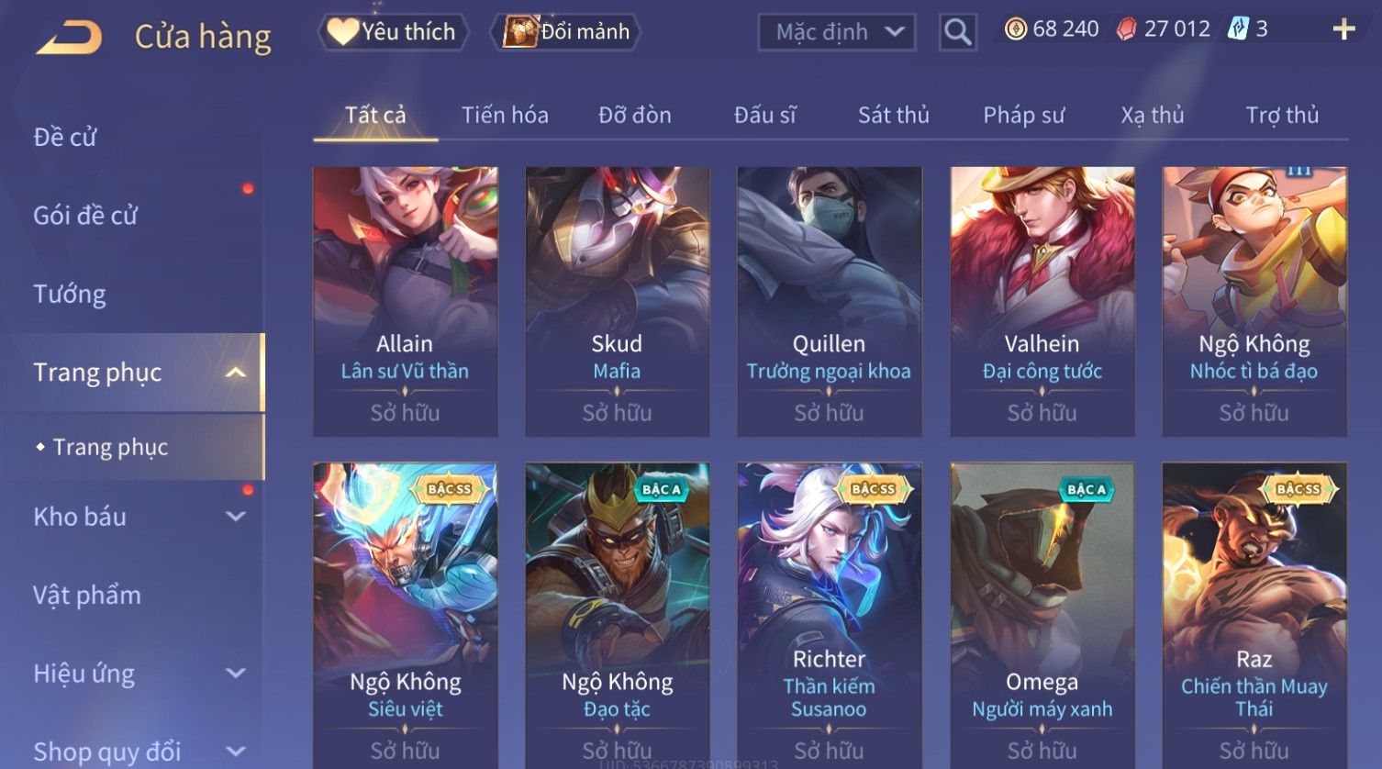Viewport: 1382px width, 769px height.
Task: Click the golden back arrow icon
Action: click(x=69, y=37)
